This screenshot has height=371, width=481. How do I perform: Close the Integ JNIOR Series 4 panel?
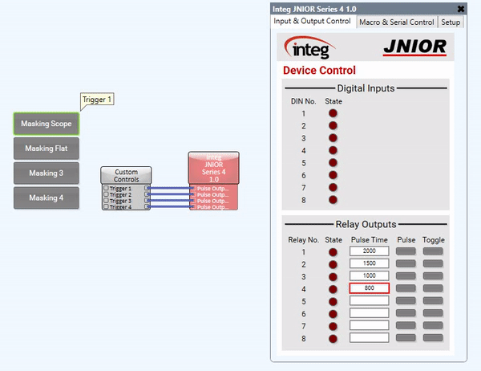click(x=460, y=9)
